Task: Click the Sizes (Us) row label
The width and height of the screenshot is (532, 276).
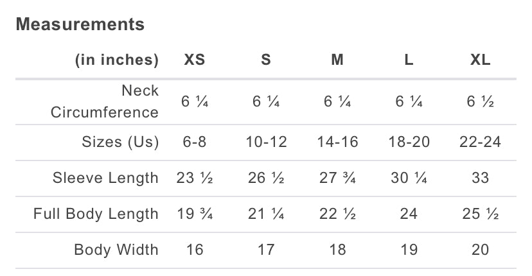Action: point(120,142)
